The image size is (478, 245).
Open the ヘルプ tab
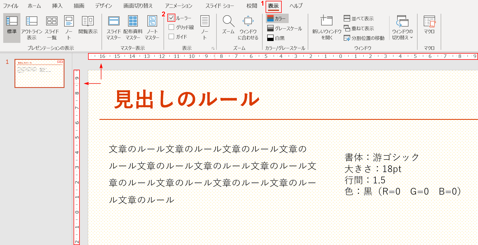[x=296, y=6]
